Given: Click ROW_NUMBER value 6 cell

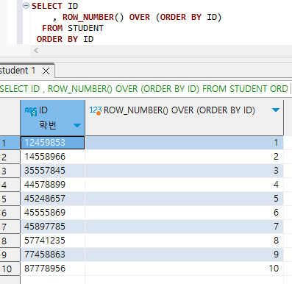Looking at the screenshot, I should coord(184,213).
